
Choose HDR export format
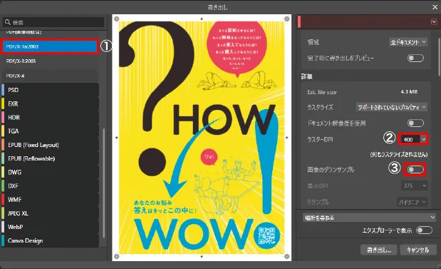(x=50, y=118)
